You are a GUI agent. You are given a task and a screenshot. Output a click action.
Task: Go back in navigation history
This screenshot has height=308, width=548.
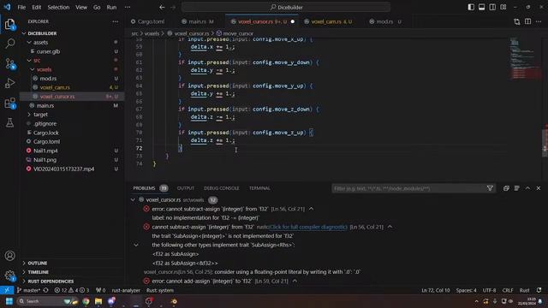[x=162, y=7]
